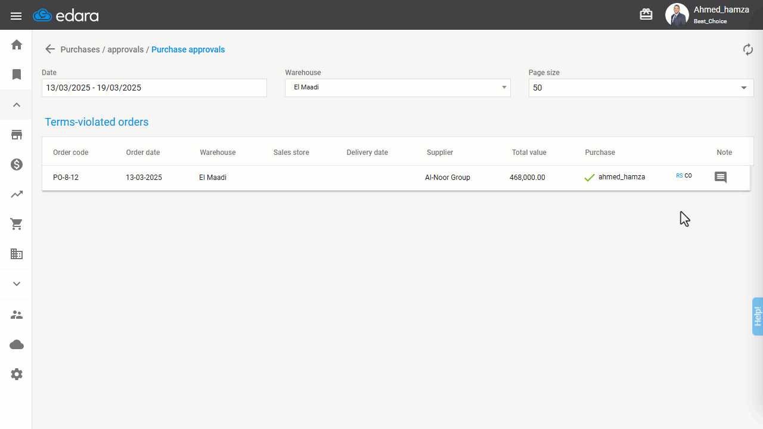Expand sidebar with the down chevron
Screen dimensions: 763x429
(x=17, y=284)
